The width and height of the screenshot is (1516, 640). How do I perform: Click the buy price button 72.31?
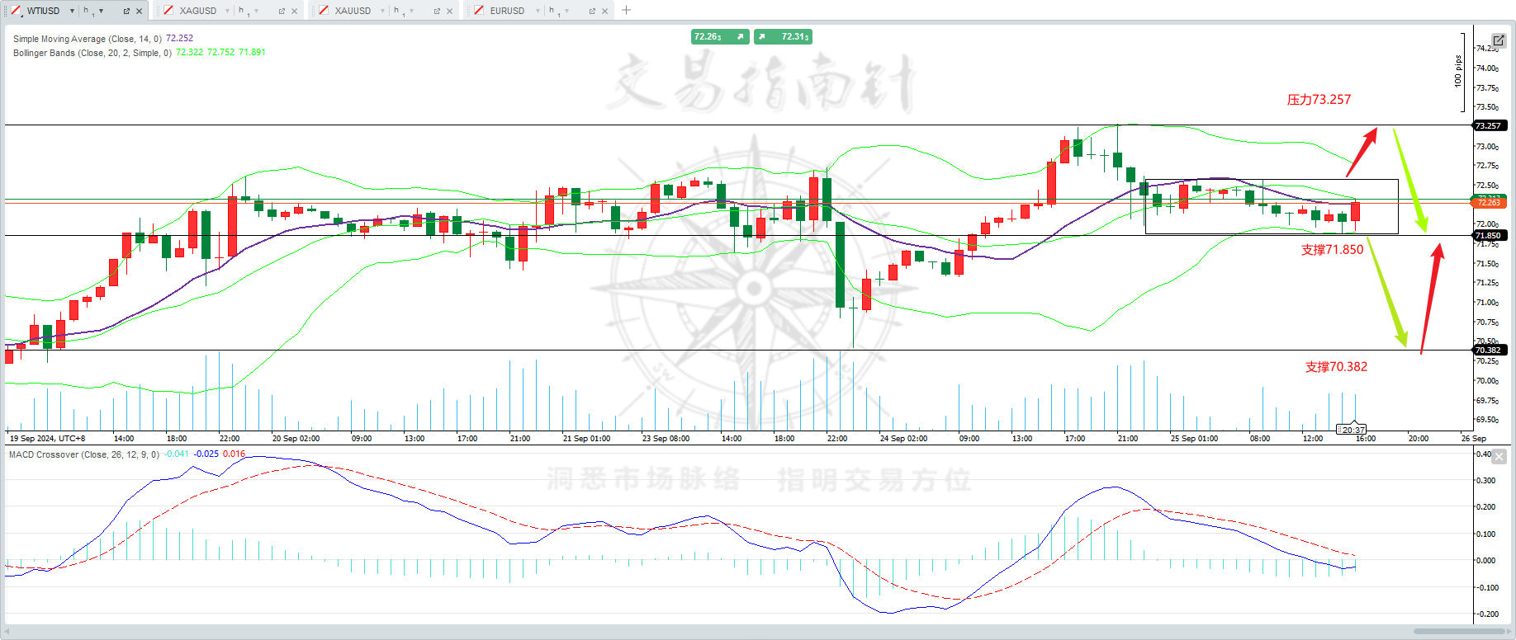(783, 36)
